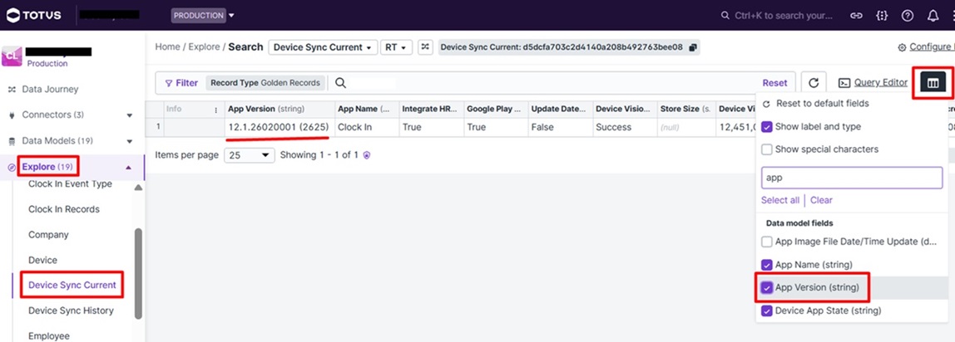Open Device in Explore list
Screen dimensions: 955x342
pyautogui.click(x=42, y=260)
